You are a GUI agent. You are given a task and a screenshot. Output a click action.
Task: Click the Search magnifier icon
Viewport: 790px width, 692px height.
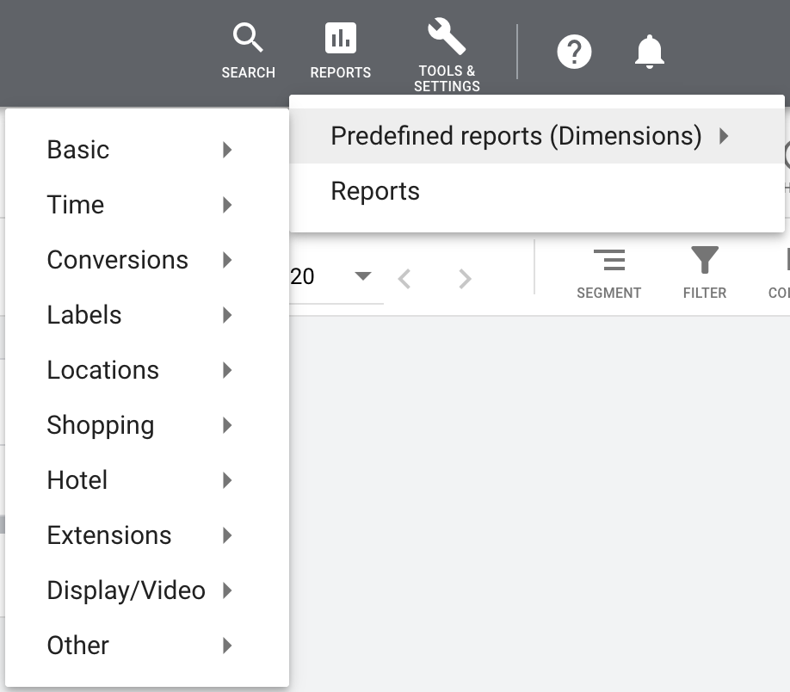point(248,40)
